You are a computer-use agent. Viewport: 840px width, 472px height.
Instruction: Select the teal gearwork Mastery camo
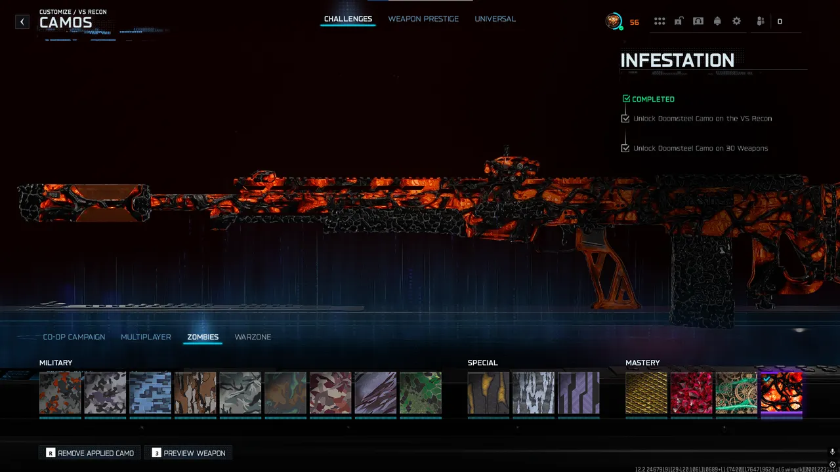coord(736,393)
